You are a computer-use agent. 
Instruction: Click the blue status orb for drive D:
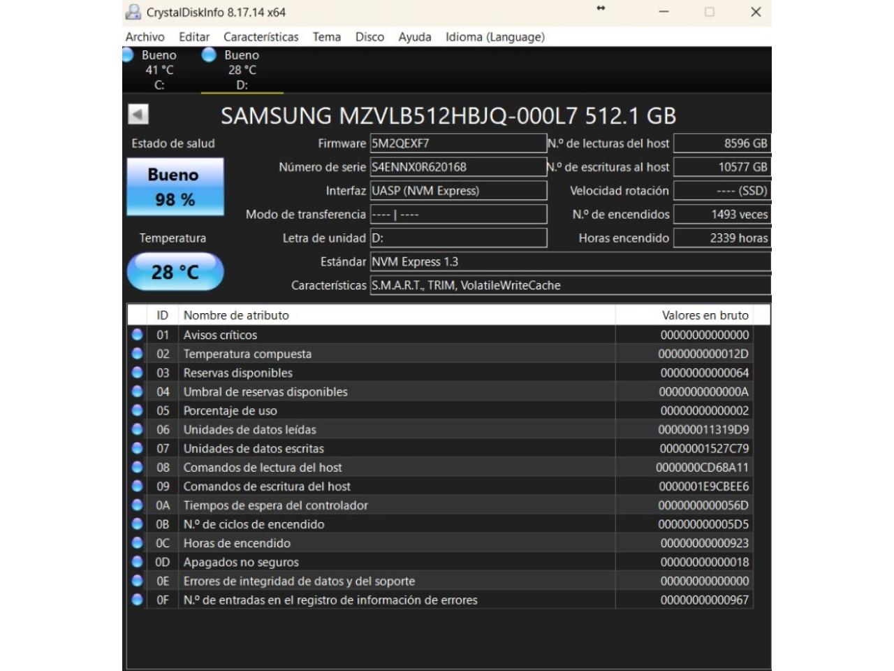coord(209,55)
